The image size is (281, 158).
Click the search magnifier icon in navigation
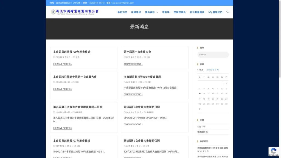pyautogui.click(x=227, y=12)
